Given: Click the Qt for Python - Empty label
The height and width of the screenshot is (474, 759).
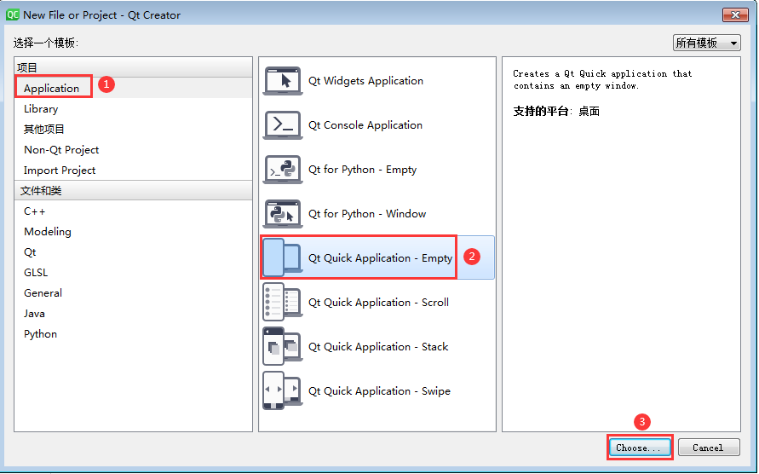Looking at the screenshot, I should tap(363, 170).
